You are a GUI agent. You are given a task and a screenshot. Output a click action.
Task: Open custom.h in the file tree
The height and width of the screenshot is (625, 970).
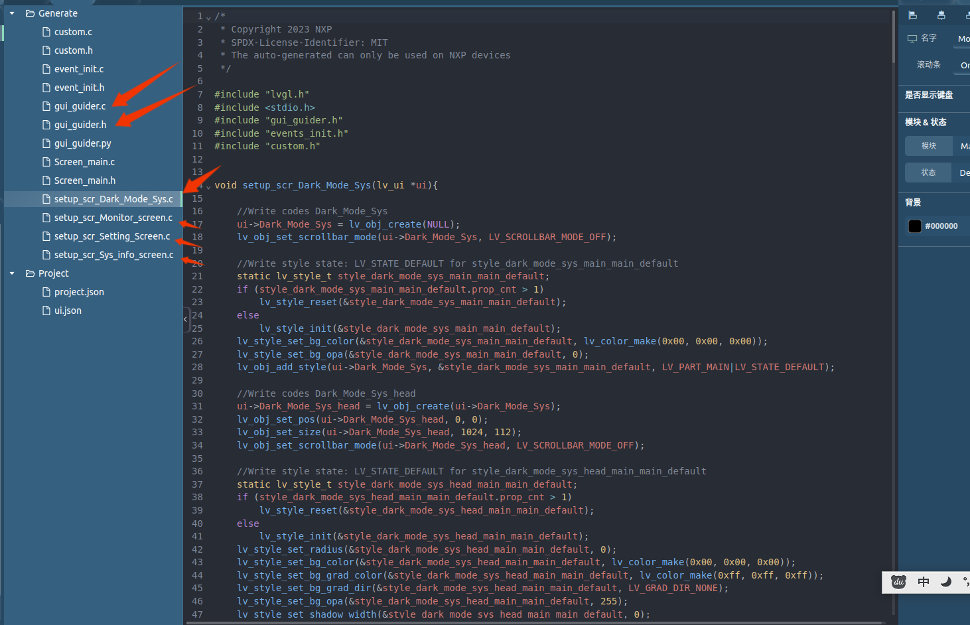74,50
